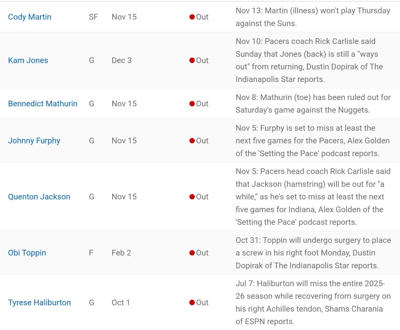Open Tyrese Haliburton's profile link
This screenshot has width=400, height=330.
tap(39, 302)
